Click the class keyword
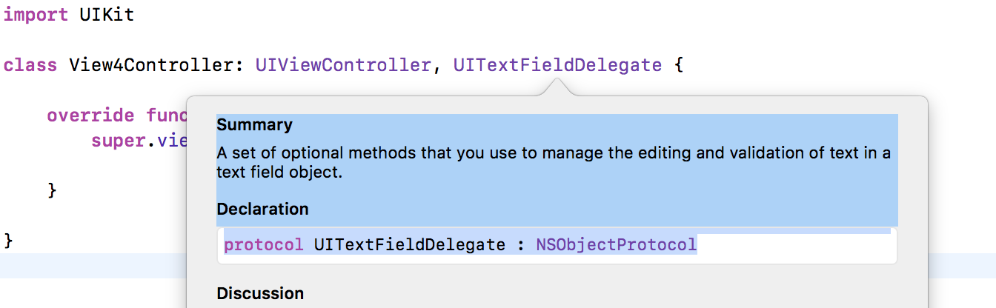 click(30, 65)
